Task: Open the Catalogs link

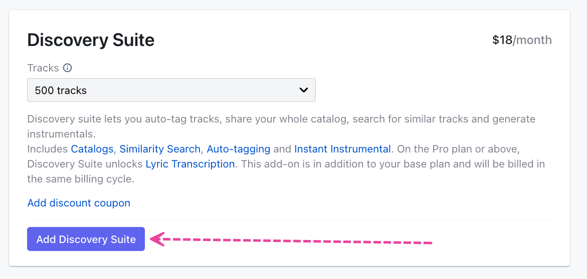Action: click(x=93, y=149)
